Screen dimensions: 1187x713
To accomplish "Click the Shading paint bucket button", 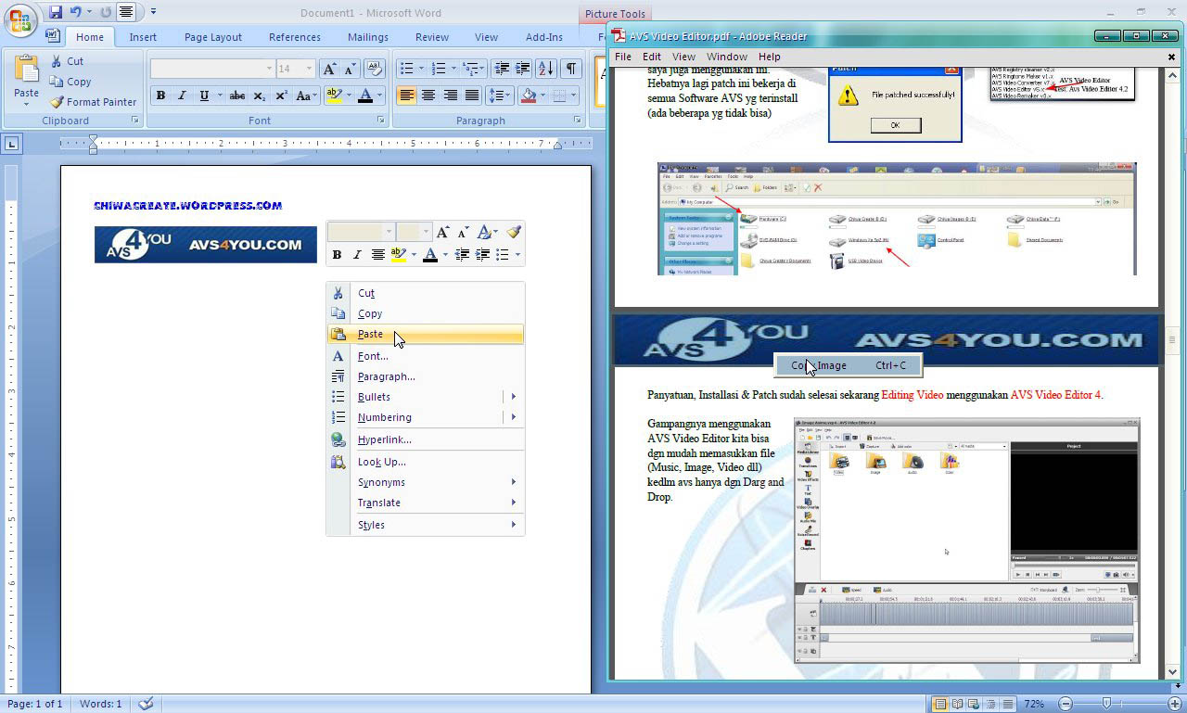I will click(529, 95).
